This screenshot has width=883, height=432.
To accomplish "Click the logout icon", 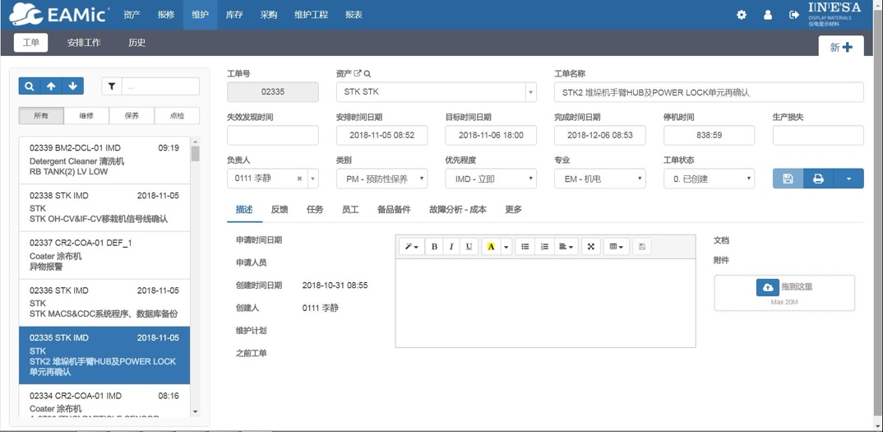I will [x=794, y=16].
